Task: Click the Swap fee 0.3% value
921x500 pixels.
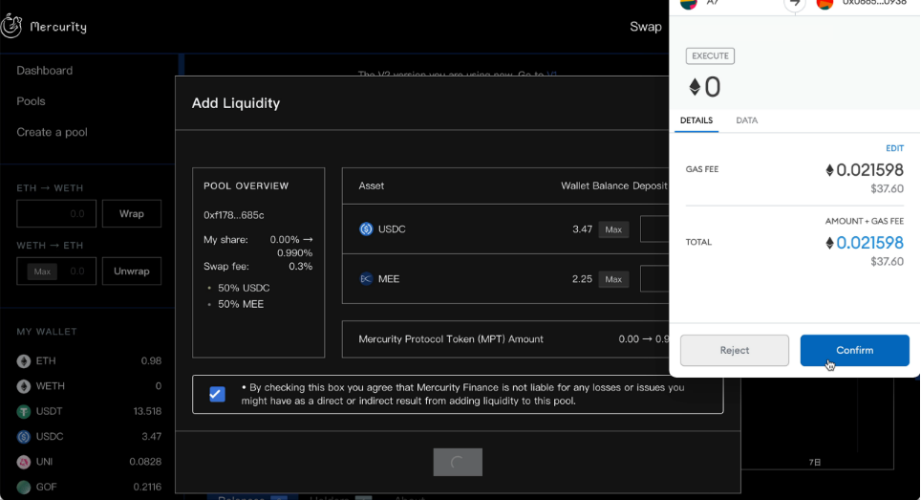Action: [300, 266]
